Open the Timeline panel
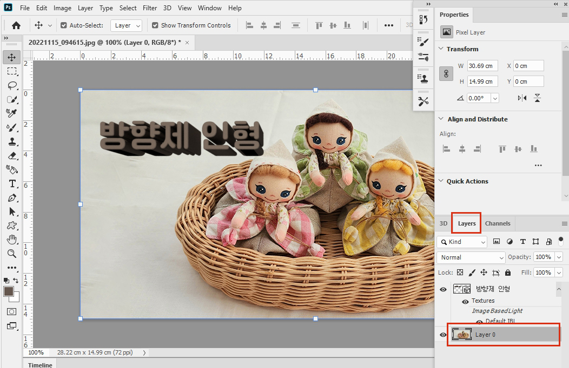This screenshot has height=368, width=569. tap(40, 365)
